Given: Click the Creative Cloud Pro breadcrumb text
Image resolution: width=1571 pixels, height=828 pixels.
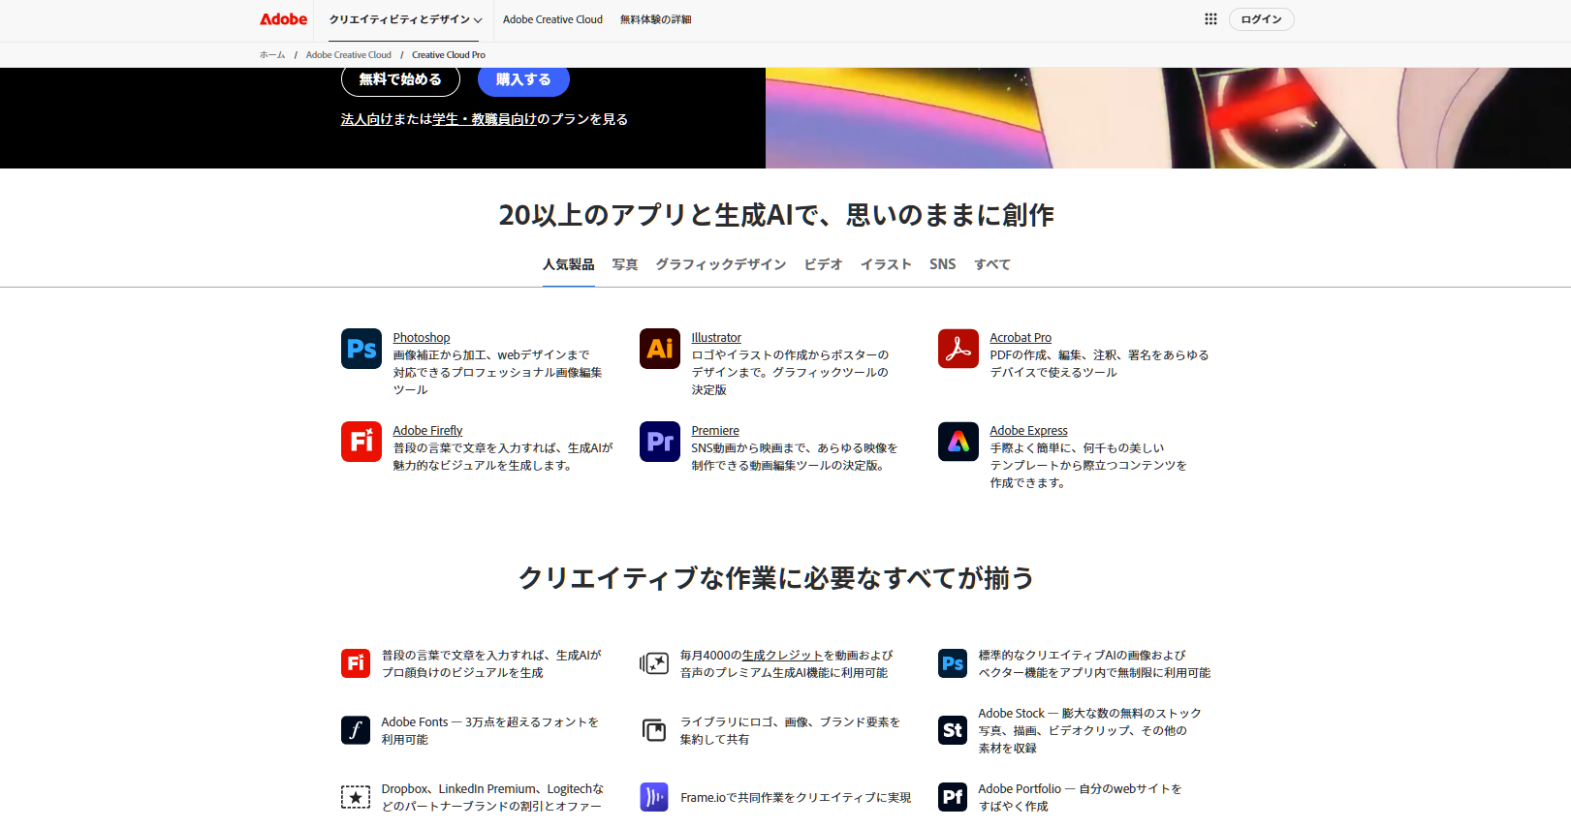Looking at the screenshot, I should click(449, 55).
